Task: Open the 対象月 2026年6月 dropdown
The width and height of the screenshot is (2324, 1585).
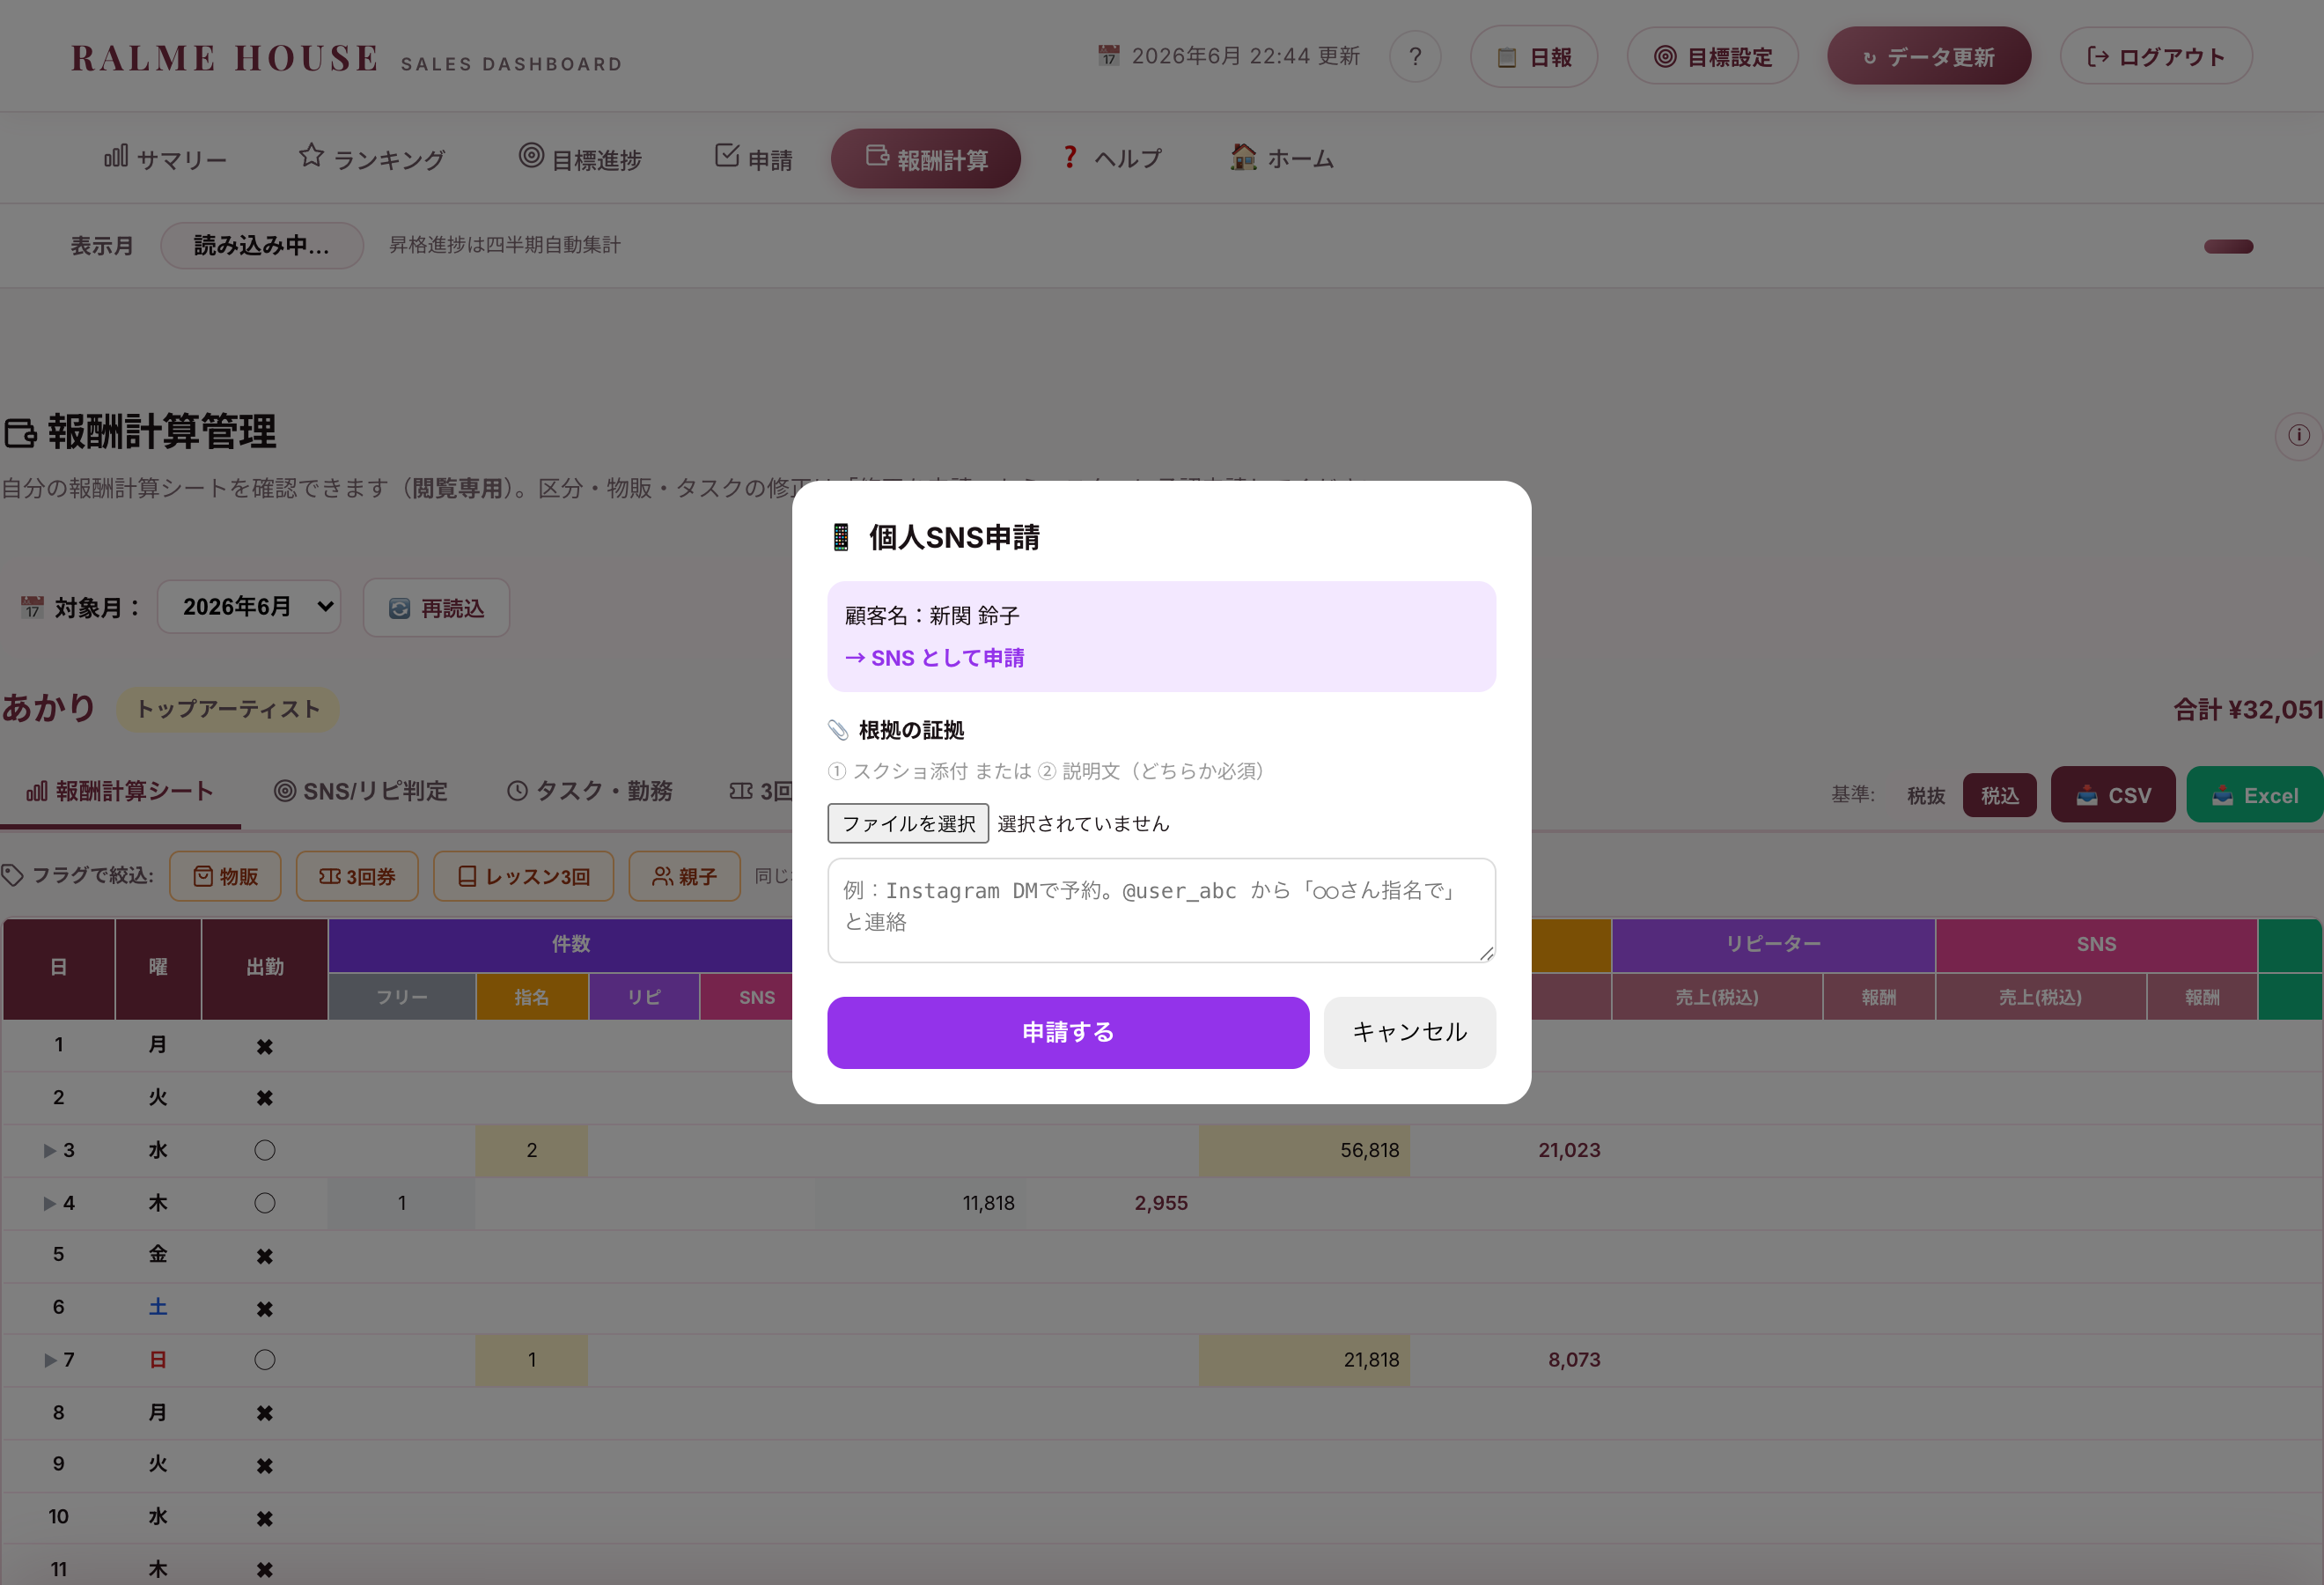Action: 248,606
